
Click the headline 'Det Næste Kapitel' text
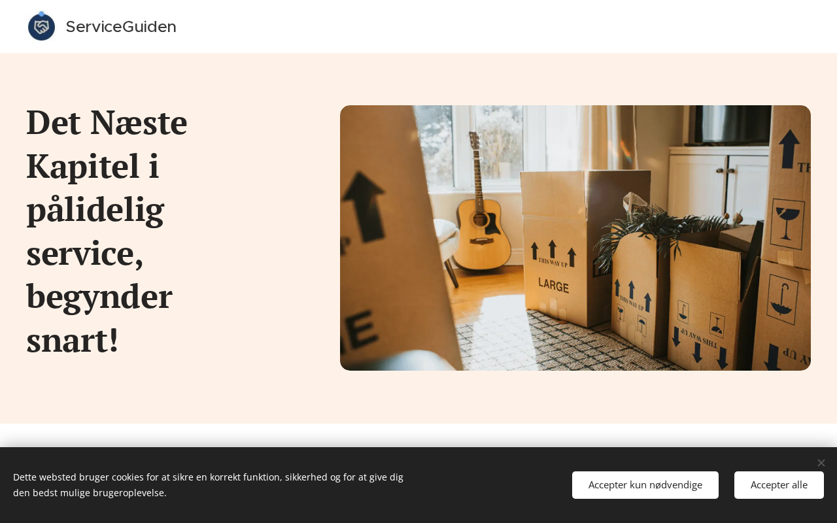coord(107,144)
